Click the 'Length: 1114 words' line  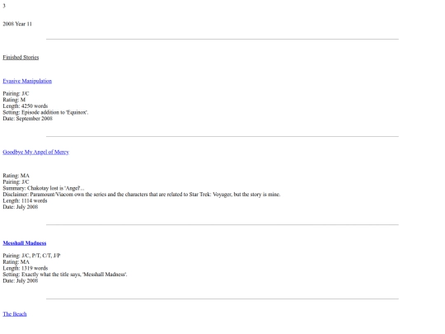[x=25, y=200]
